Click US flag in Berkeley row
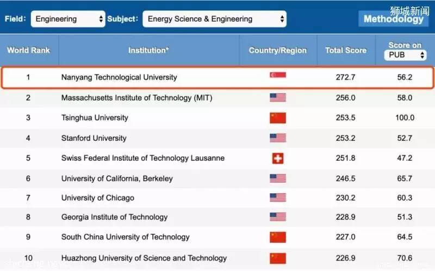This screenshot has height=271, width=435. click(x=278, y=178)
